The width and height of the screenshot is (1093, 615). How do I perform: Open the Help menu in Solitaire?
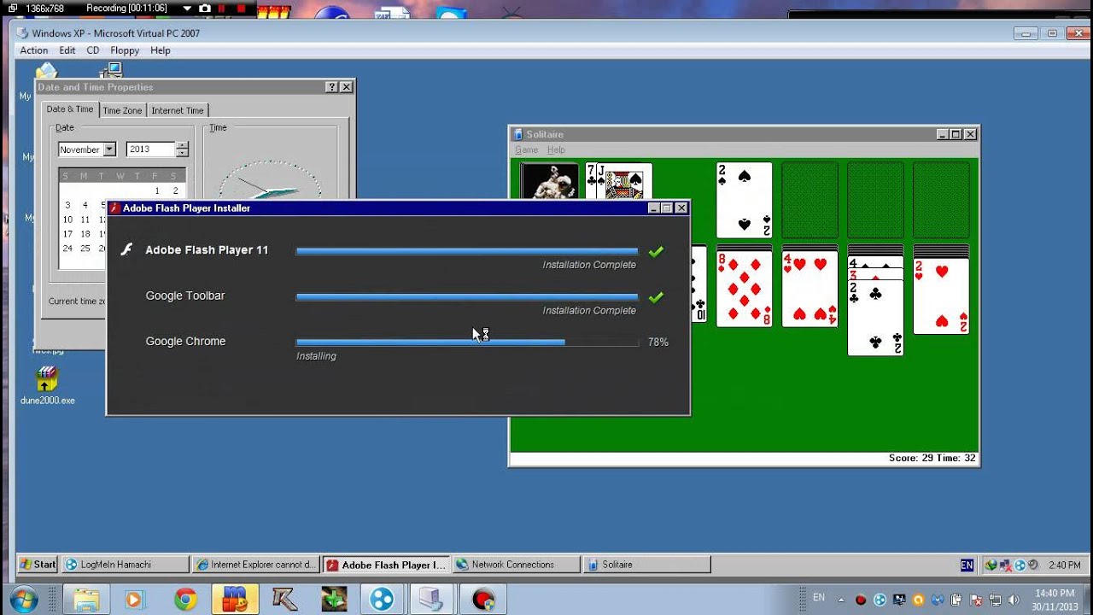coord(556,149)
